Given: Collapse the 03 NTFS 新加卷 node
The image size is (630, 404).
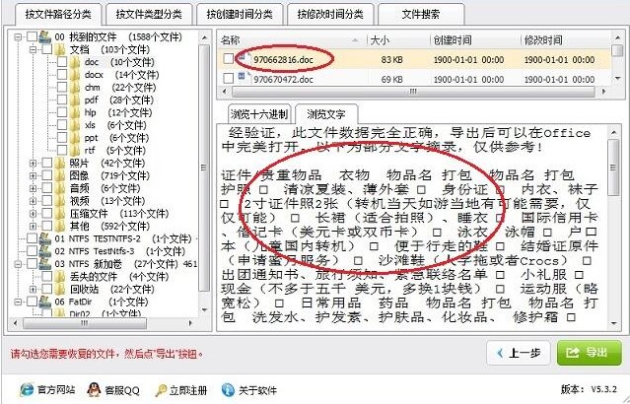Looking at the screenshot, I should [18, 264].
